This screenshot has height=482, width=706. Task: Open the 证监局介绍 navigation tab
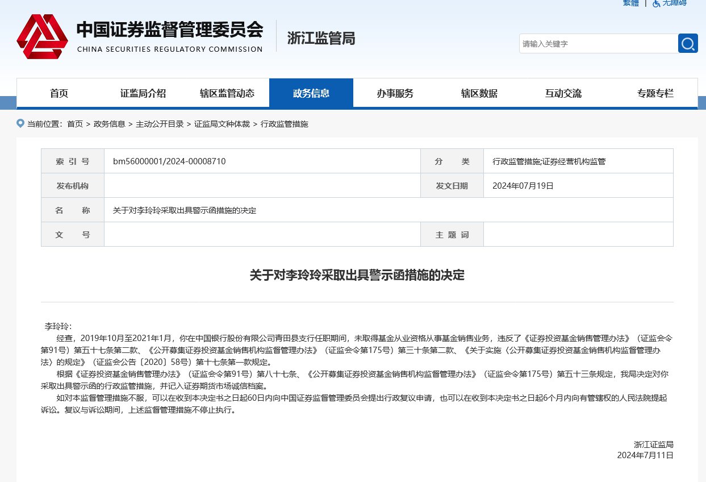click(x=143, y=93)
